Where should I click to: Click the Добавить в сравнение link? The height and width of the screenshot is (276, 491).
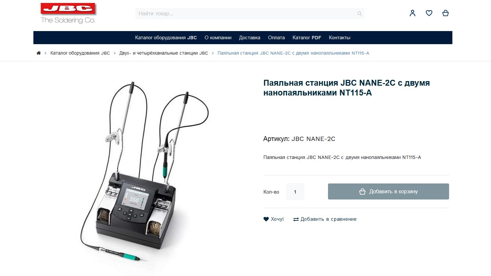(x=329, y=219)
